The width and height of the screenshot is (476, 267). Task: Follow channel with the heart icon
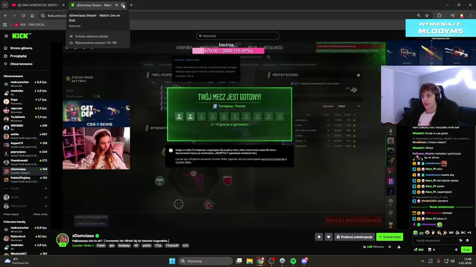328,237
